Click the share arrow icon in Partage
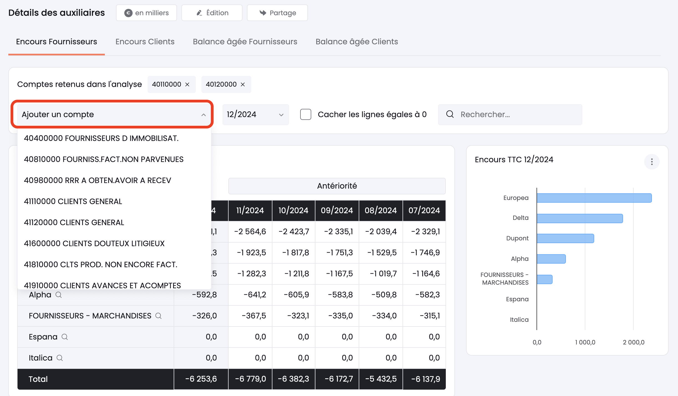678x396 pixels. tap(263, 13)
